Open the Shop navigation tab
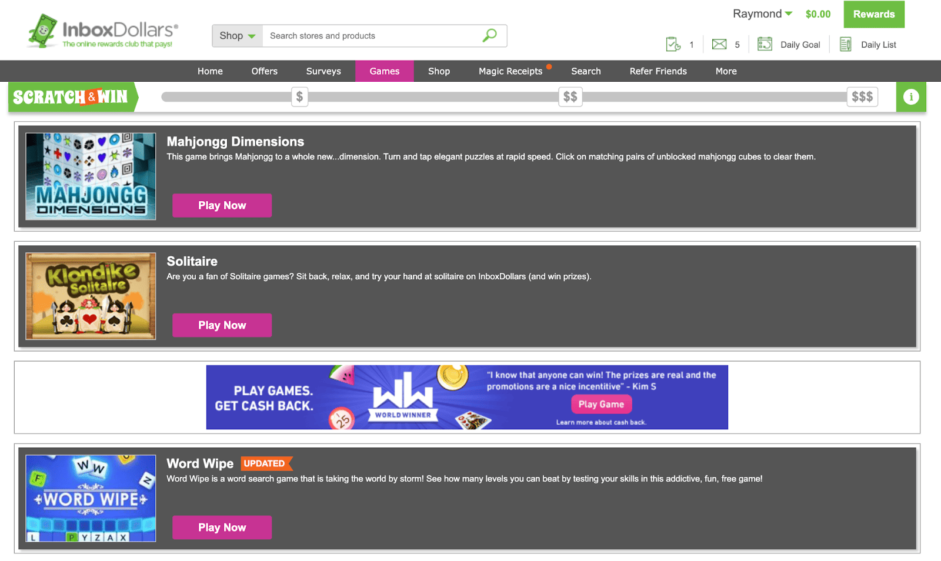 click(x=439, y=71)
